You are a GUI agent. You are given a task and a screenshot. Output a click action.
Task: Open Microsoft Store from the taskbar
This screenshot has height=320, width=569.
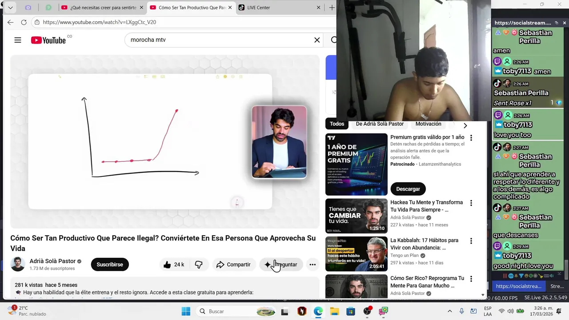pos(351,311)
